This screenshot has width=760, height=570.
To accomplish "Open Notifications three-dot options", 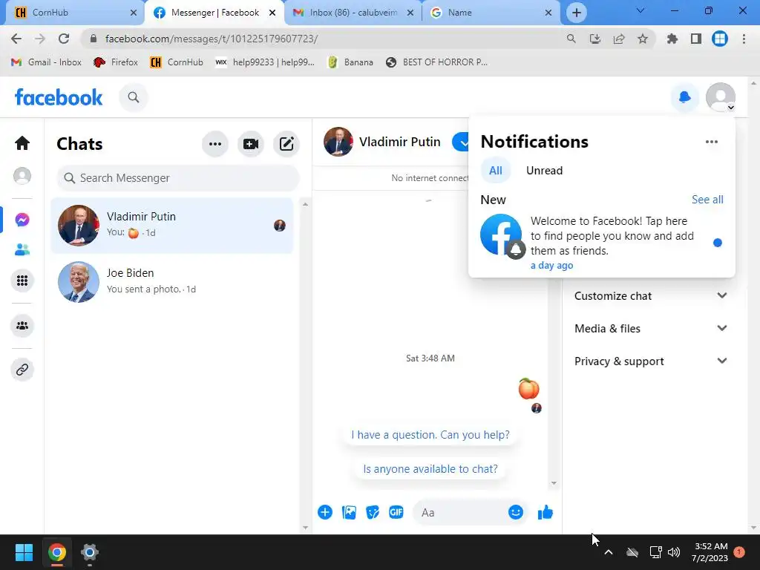I will 712,142.
